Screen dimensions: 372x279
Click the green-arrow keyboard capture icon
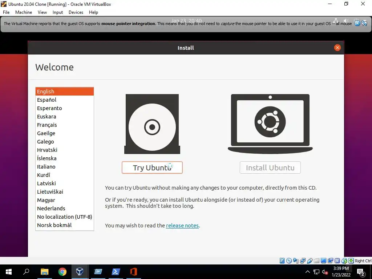pyautogui.click(x=351, y=261)
